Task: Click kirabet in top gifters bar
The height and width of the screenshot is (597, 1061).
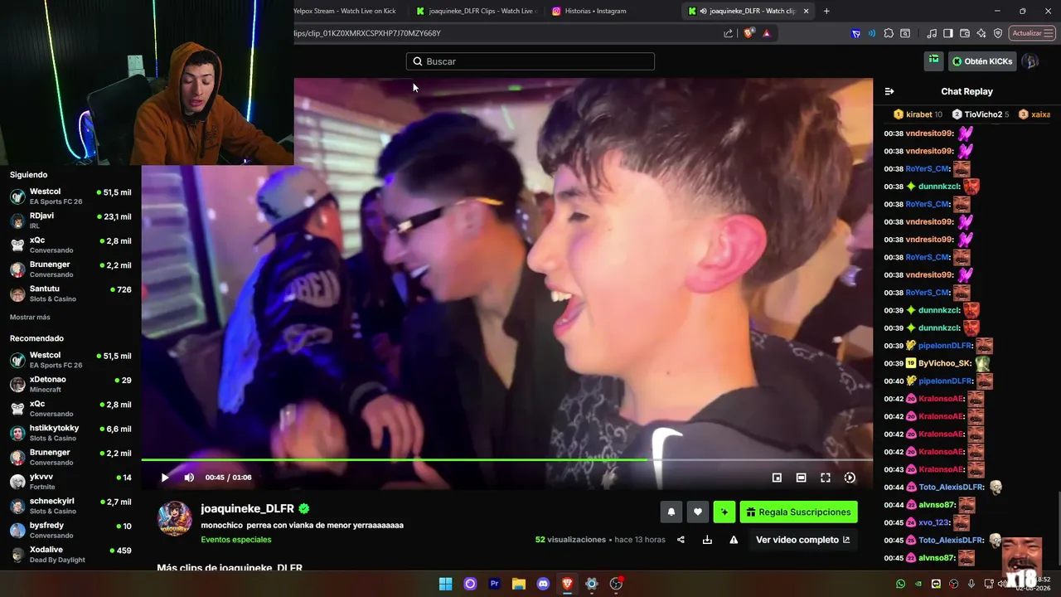Action: pyautogui.click(x=918, y=114)
